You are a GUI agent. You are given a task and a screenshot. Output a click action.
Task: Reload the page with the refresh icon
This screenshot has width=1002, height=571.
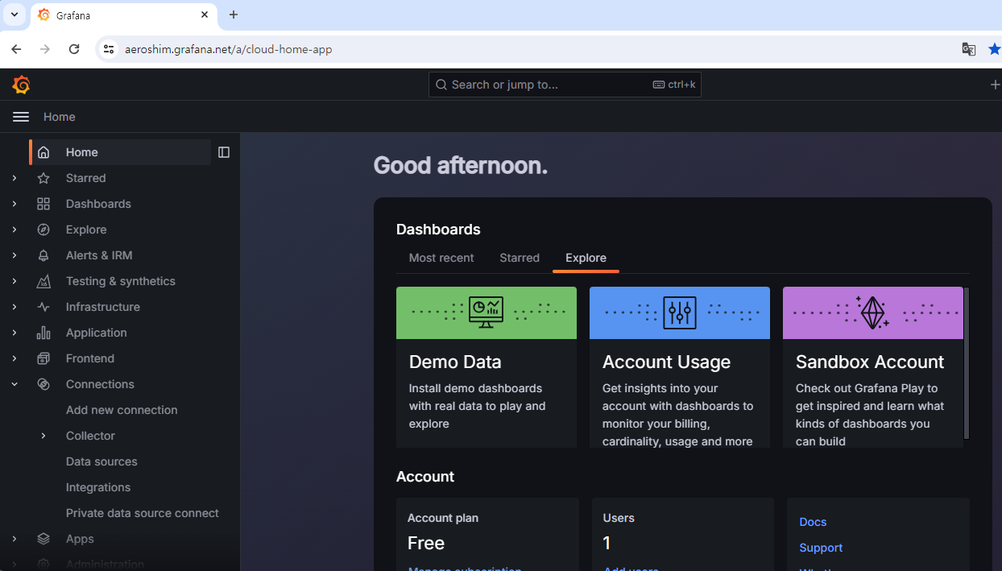click(74, 49)
